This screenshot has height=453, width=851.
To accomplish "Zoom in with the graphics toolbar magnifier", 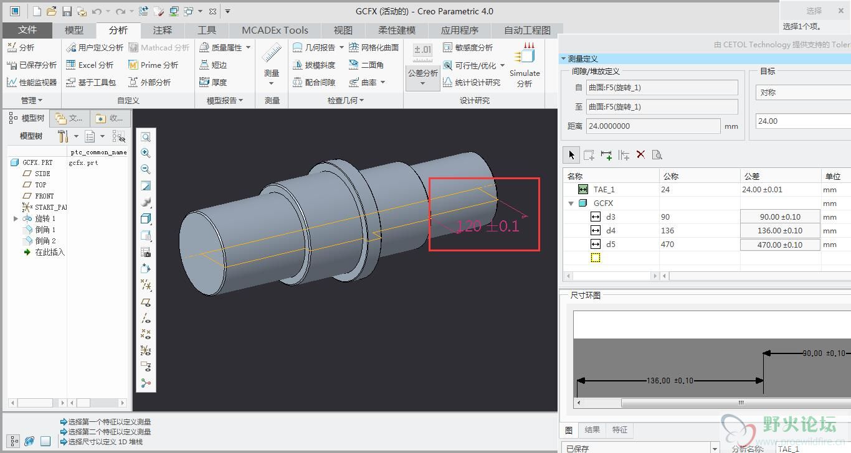I will coord(146,153).
